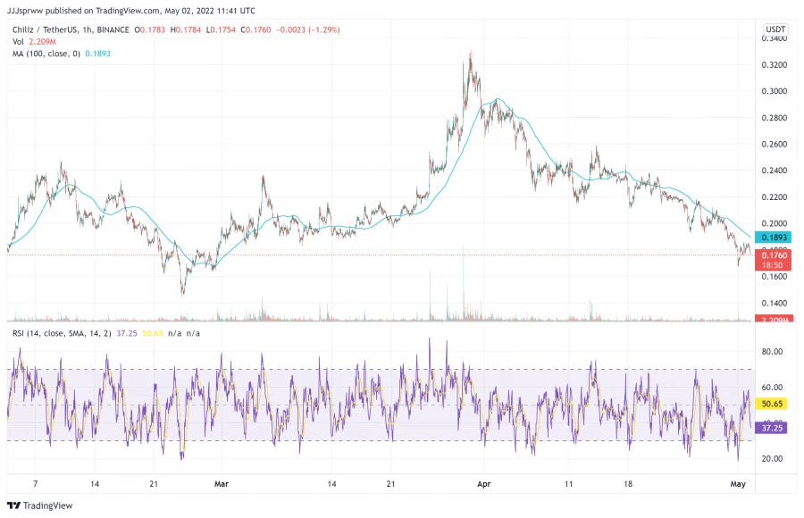Click the red volume label 2.209M on axis
The height and width of the screenshot is (518, 804).
coord(774,319)
